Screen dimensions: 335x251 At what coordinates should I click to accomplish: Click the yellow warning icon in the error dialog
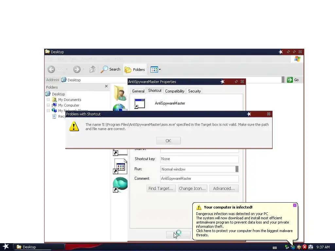pyautogui.click(x=74, y=126)
